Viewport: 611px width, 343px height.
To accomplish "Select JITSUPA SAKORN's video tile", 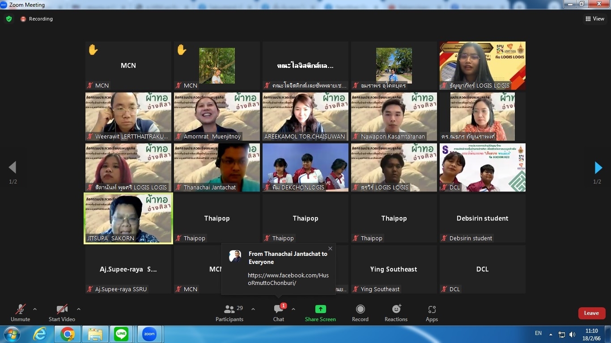I will 128,218.
